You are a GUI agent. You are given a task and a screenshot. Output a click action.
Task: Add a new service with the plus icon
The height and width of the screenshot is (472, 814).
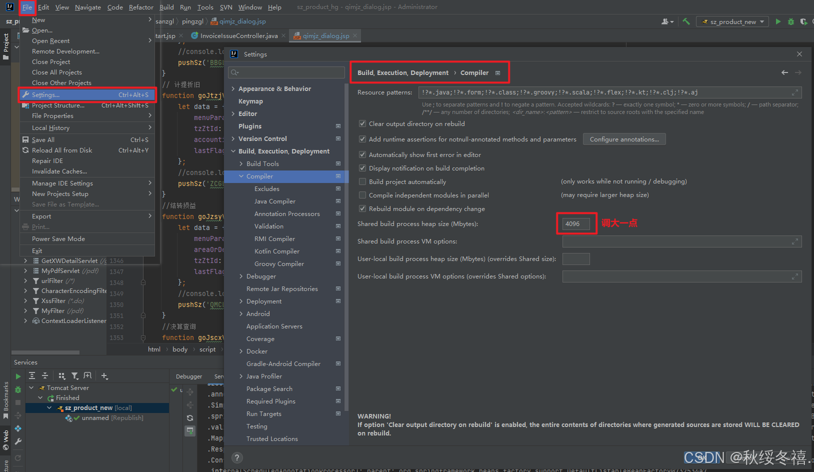(104, 376)
